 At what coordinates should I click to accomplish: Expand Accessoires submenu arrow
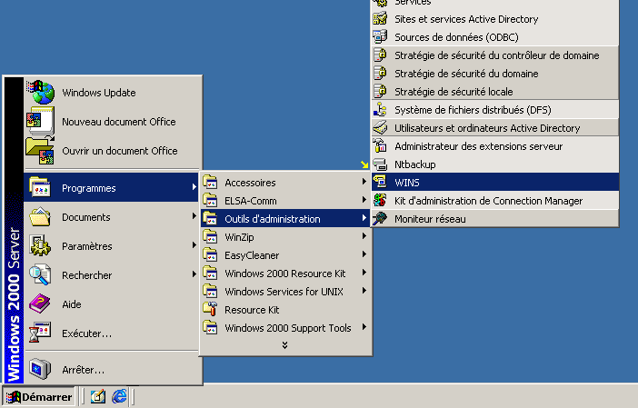364,182
